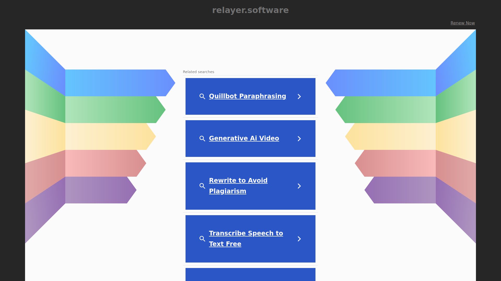Open the Quillbot Paraphrasing link
The width and height of the screenshot is (501, 281).
247,96
